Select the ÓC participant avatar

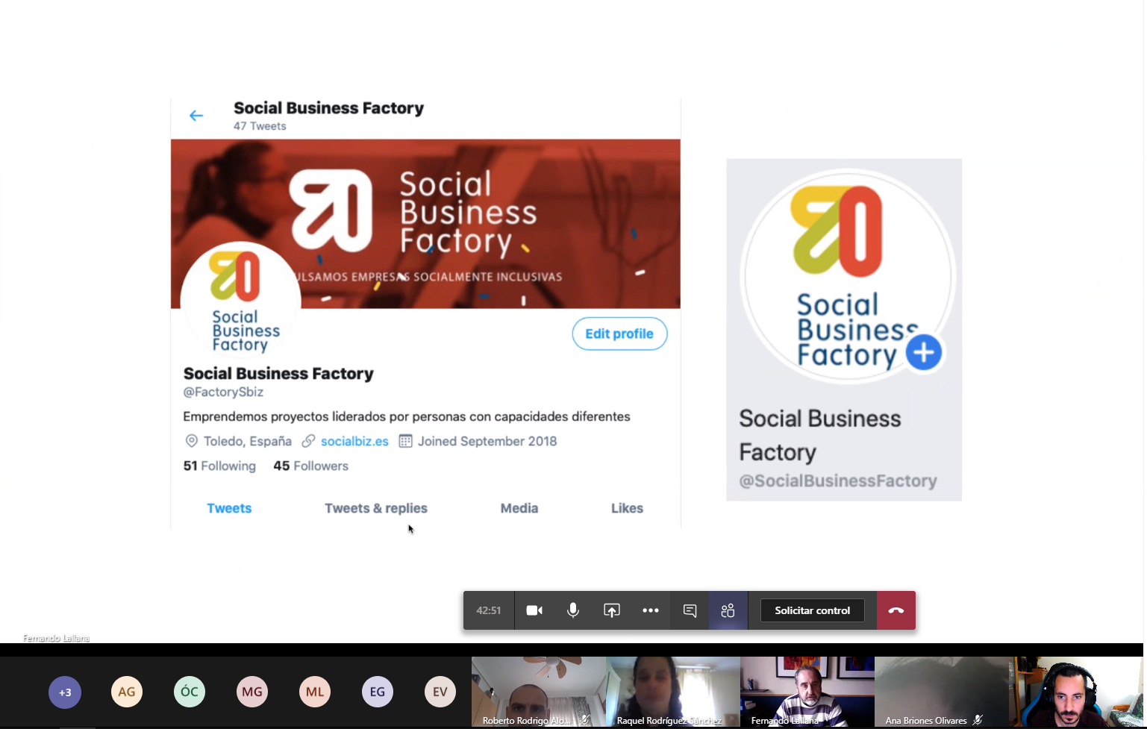[x=190, y=692]
